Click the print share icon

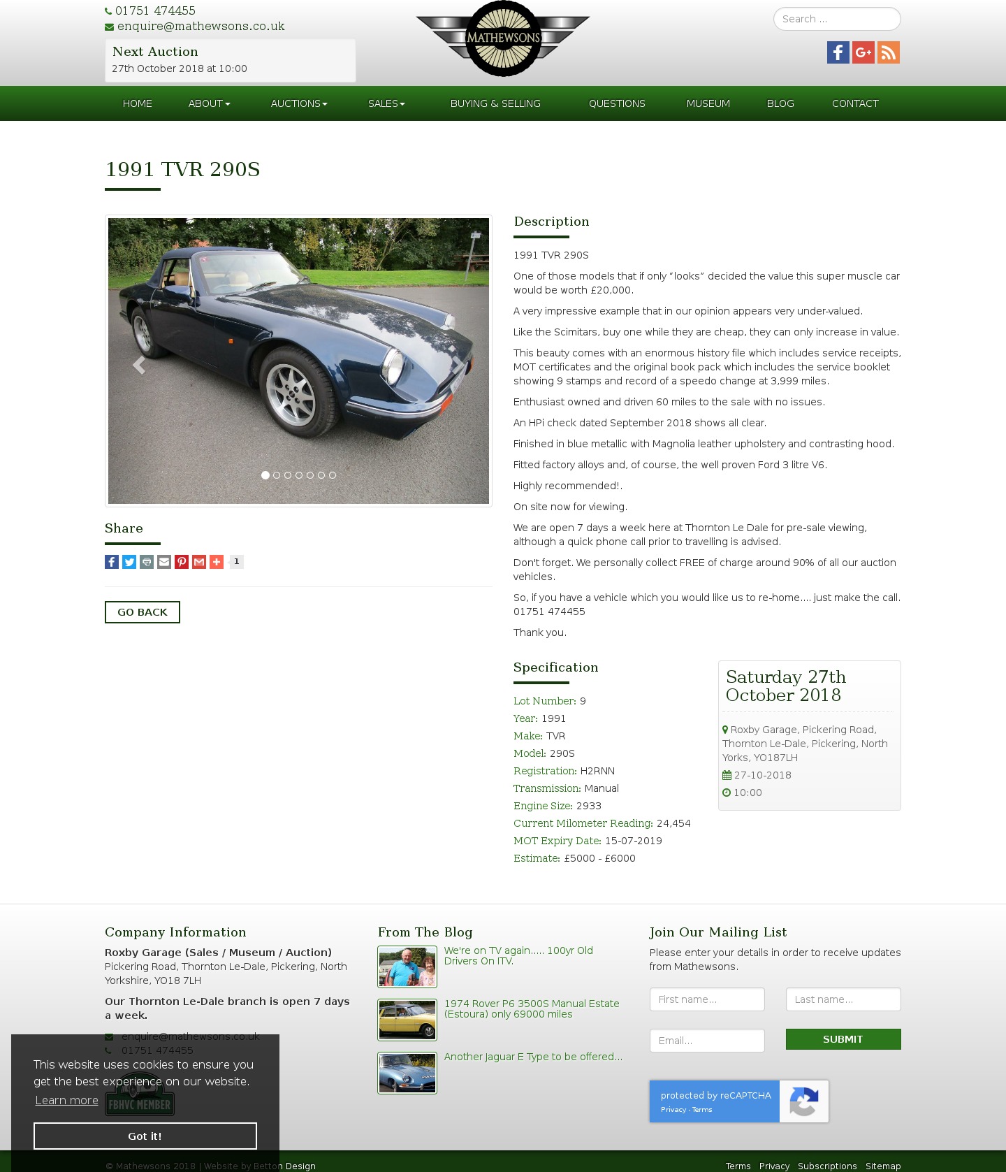tap(147, 562)
